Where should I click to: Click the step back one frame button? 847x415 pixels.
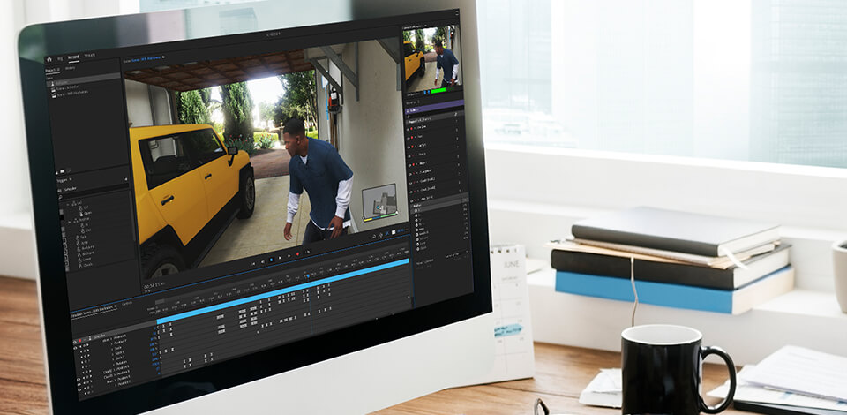click(263, 262)
